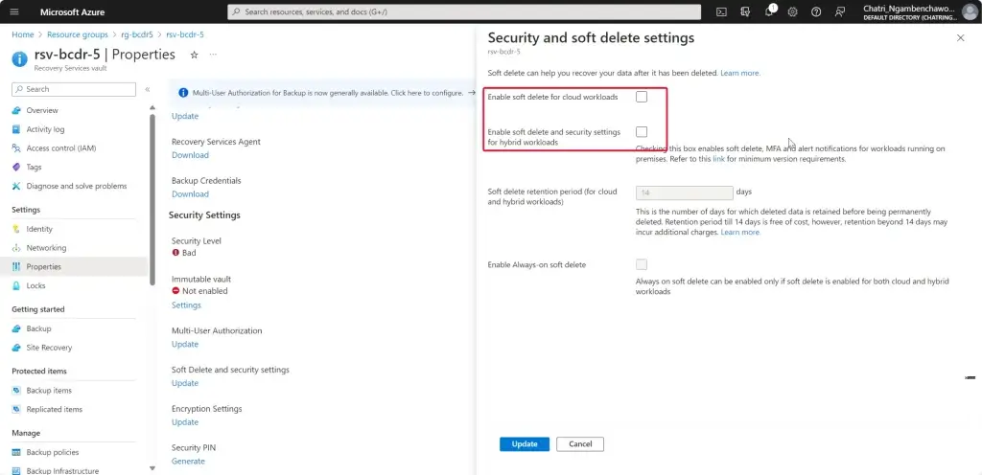This screenshot has height=475, width=982.
Task: Click the info icon in the Multi-User Authorization banner
Action: coord(183,93)
